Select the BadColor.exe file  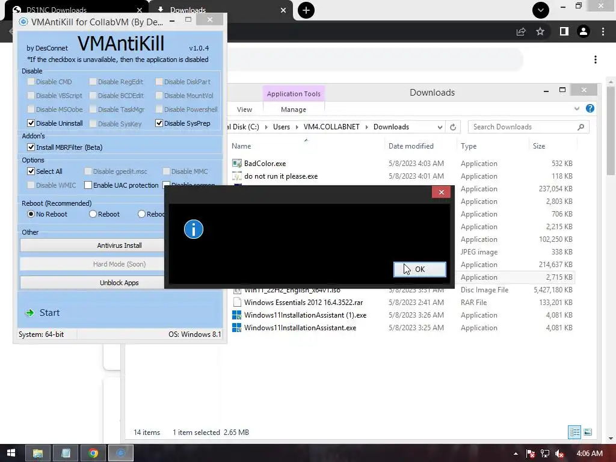click(x=265, y=164)
